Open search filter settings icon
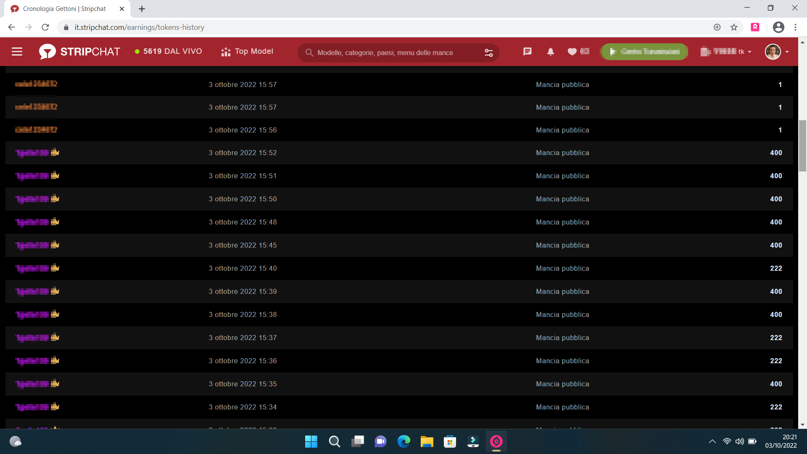The width and height of the screenshot is (807, 454). point(488,53)
